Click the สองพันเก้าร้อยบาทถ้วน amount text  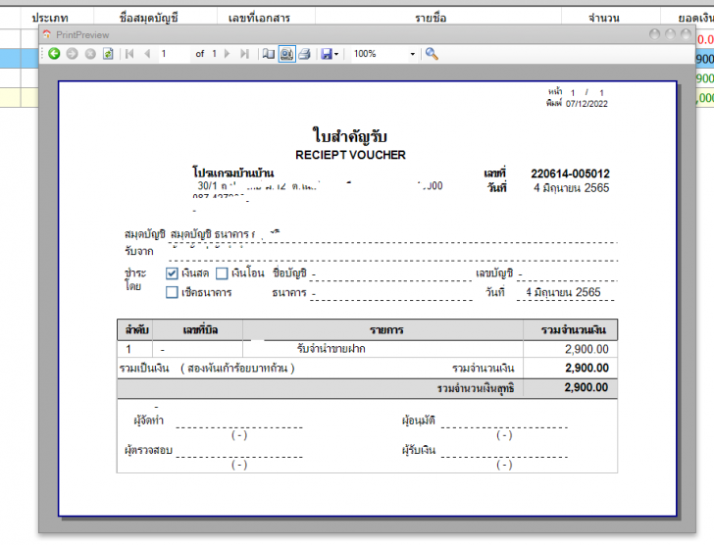[x=237, y=368]
